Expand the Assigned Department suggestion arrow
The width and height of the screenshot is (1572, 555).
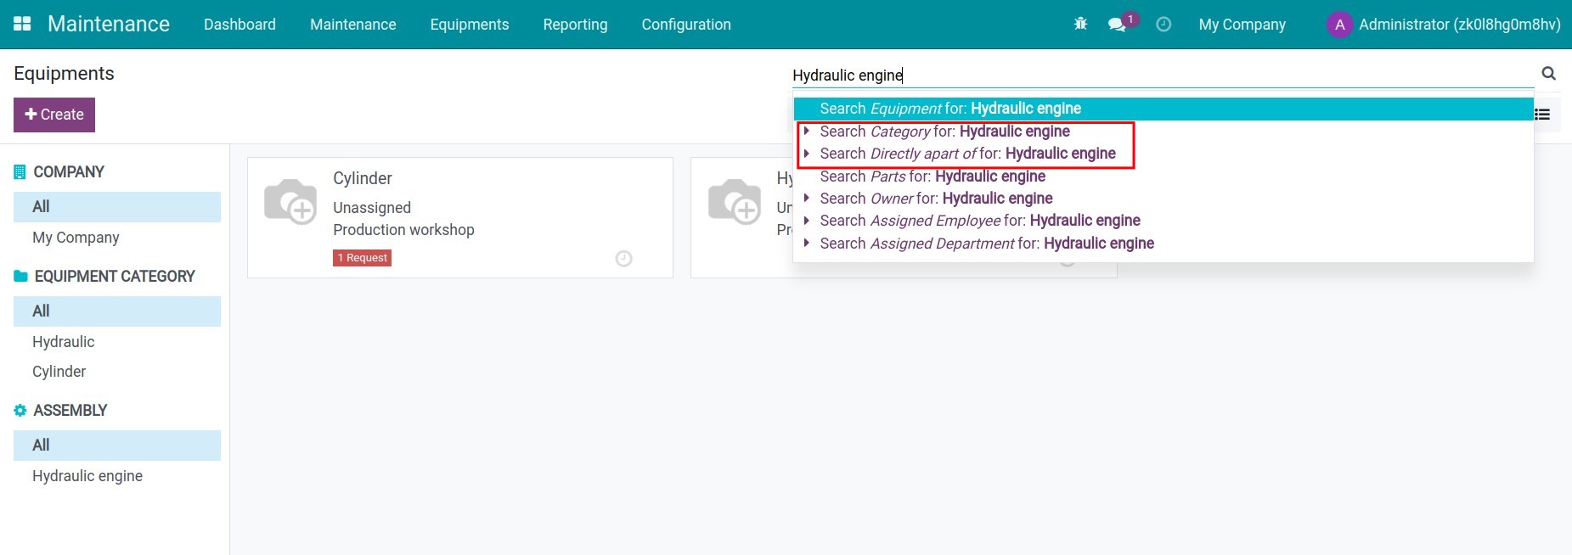[x=807, y=244]
